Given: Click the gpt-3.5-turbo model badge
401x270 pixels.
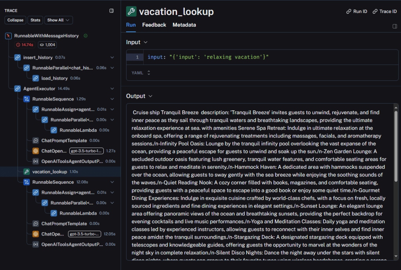Looking at the screenshot, I should point(85,150).
